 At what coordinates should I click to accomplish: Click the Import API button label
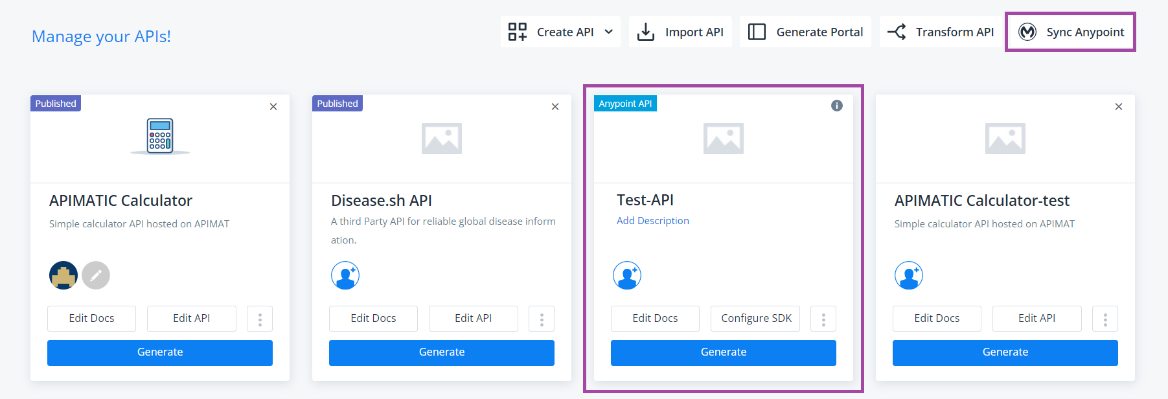point(694,32)
